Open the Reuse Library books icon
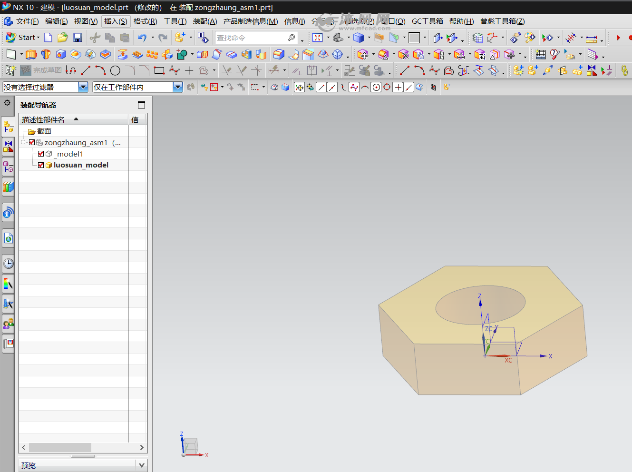This screenshot has height=472, width=632. 8,187
